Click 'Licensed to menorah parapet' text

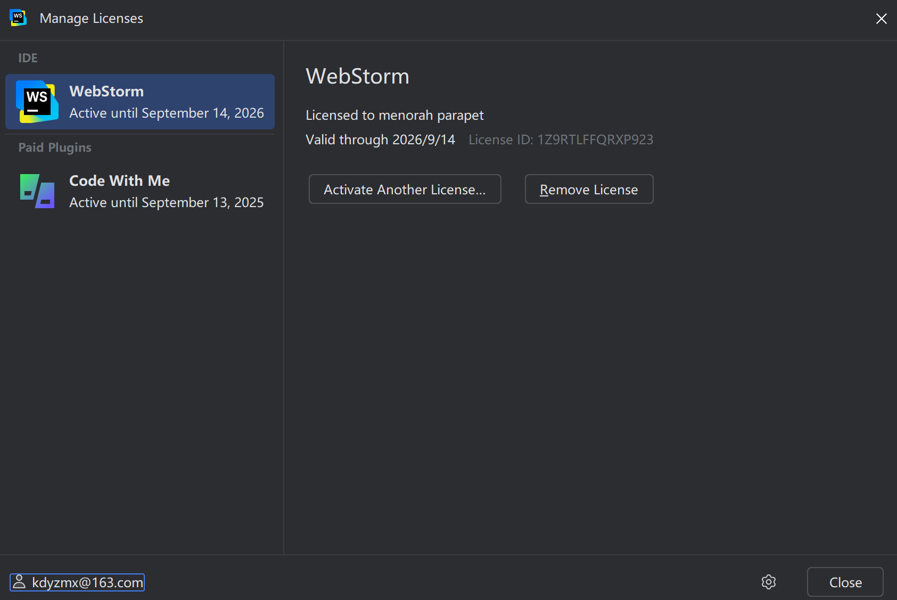[394, 115]
